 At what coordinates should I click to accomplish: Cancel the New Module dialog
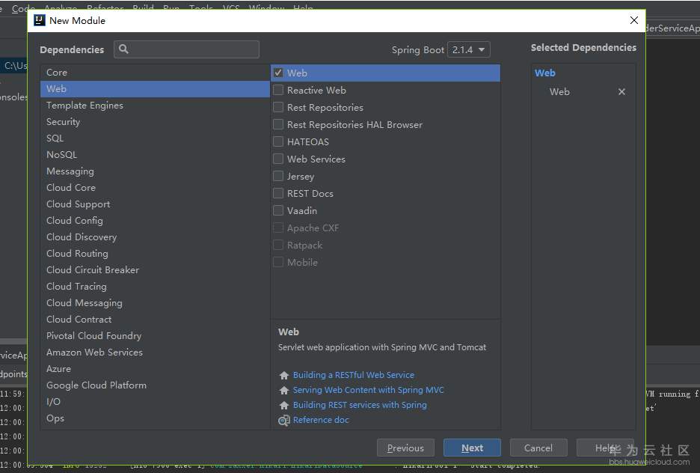(538, 448)
